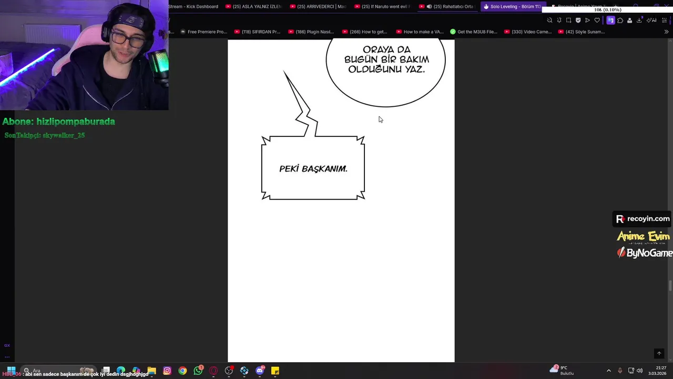The image size is (673, 379).
Task: Open the (330) Video Came... bookmark
Action: (x=528, y=32)
